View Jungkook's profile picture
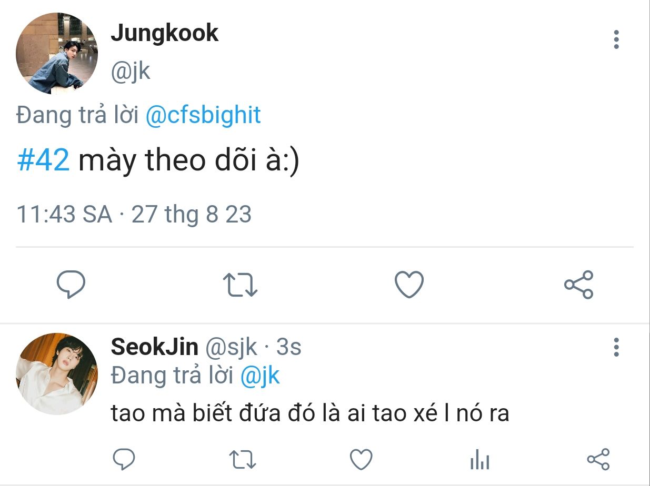 pos(57,53)
